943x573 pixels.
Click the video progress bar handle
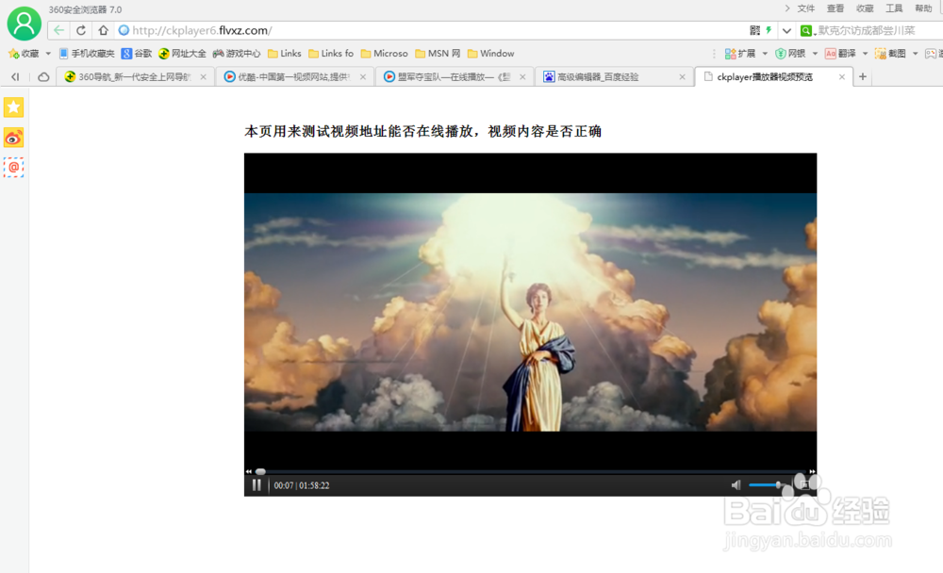(x=260, y=471)
